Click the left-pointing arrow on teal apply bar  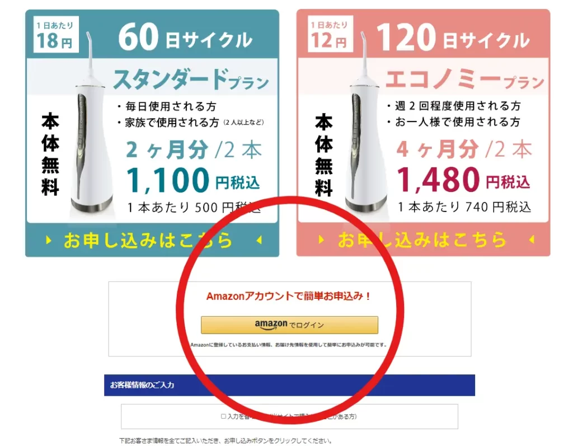(x=259, y=240)
